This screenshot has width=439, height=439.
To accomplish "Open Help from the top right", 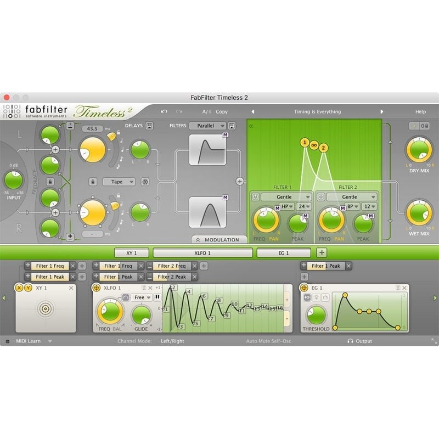I will [421, 111].
